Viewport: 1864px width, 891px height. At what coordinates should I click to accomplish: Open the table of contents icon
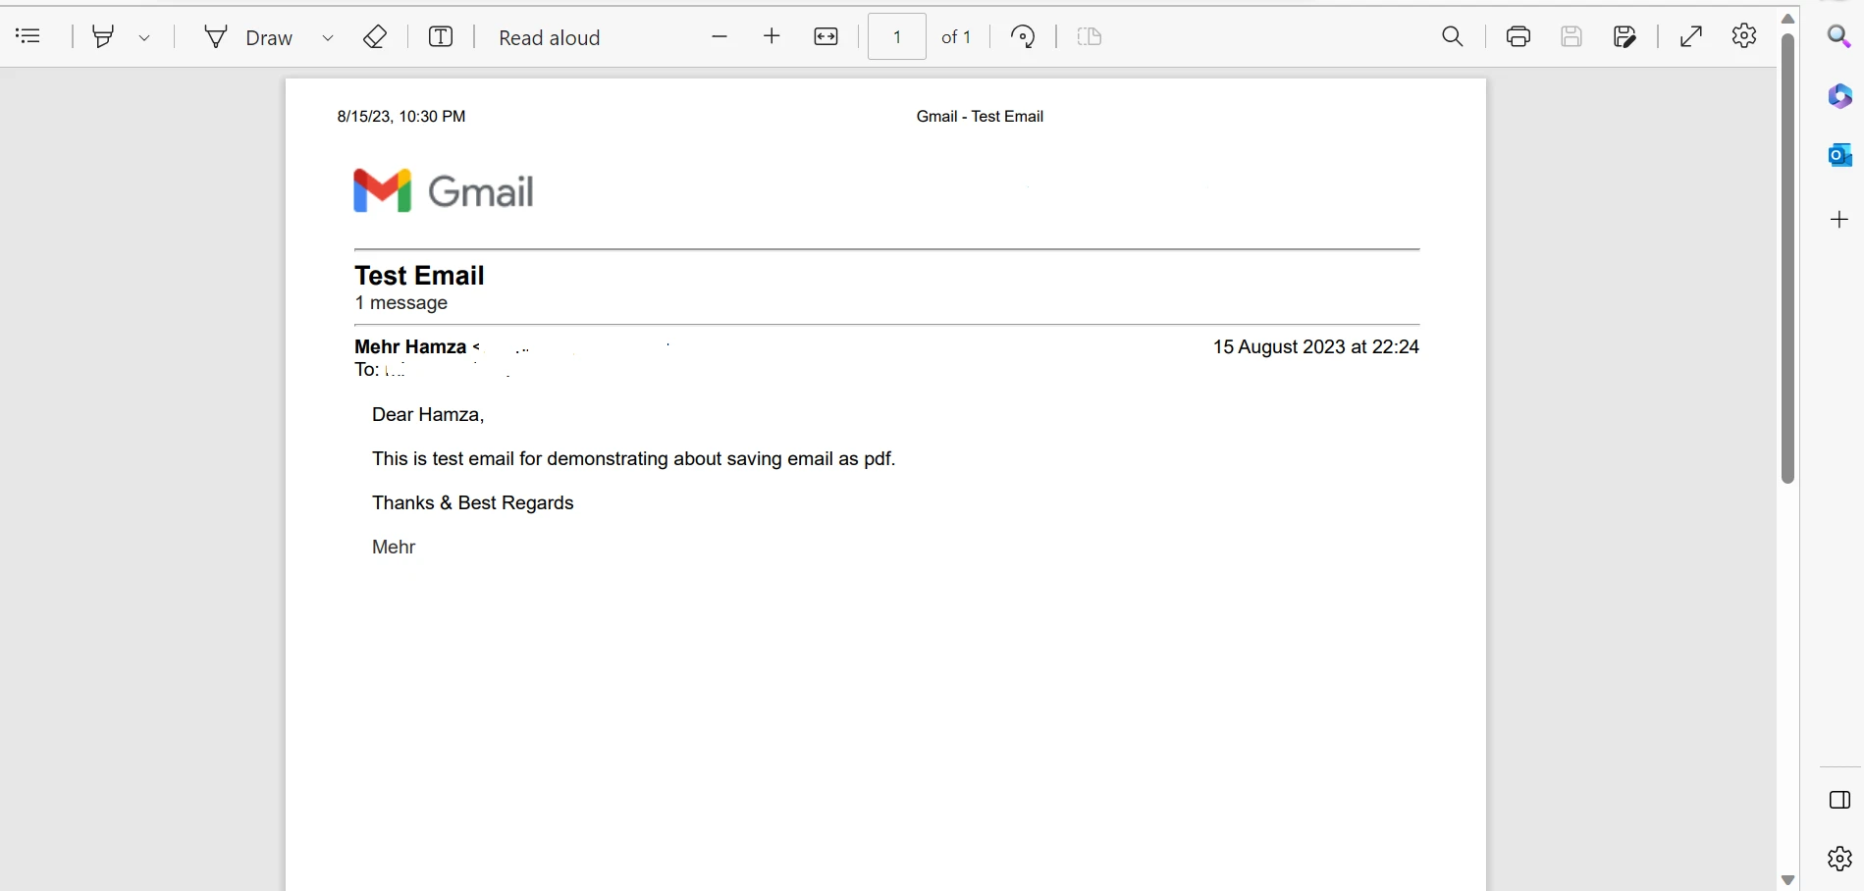[28, 36]
